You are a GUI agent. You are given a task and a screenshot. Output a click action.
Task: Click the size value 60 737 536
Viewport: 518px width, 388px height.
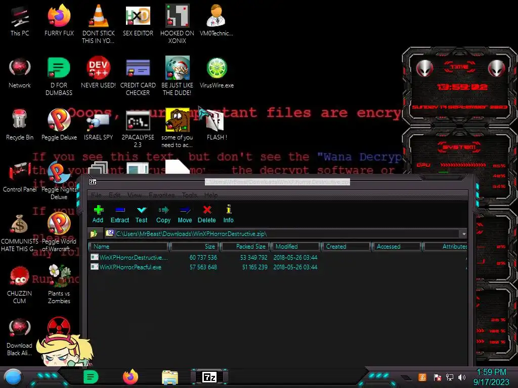pyautogui.click(x=203, y=257)
